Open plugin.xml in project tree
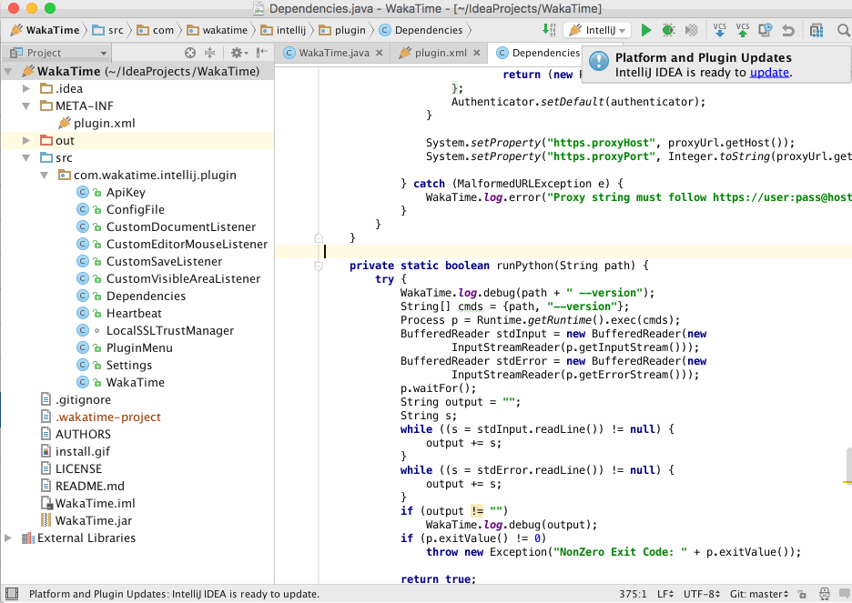This screenshot has width=852, height=603. tap(105, 123)
